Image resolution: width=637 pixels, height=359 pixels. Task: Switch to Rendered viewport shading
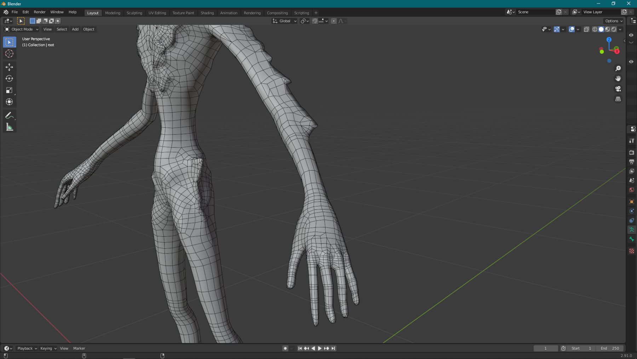click(614, 29)
